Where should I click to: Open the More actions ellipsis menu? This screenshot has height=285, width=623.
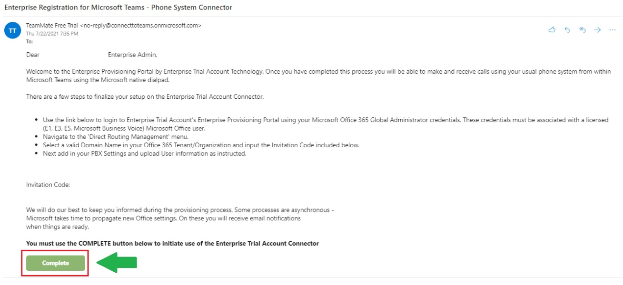(612, 30)
